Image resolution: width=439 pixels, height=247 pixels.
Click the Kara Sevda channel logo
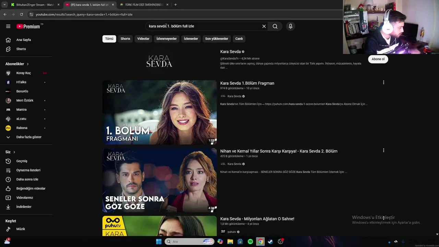(159, 61)
